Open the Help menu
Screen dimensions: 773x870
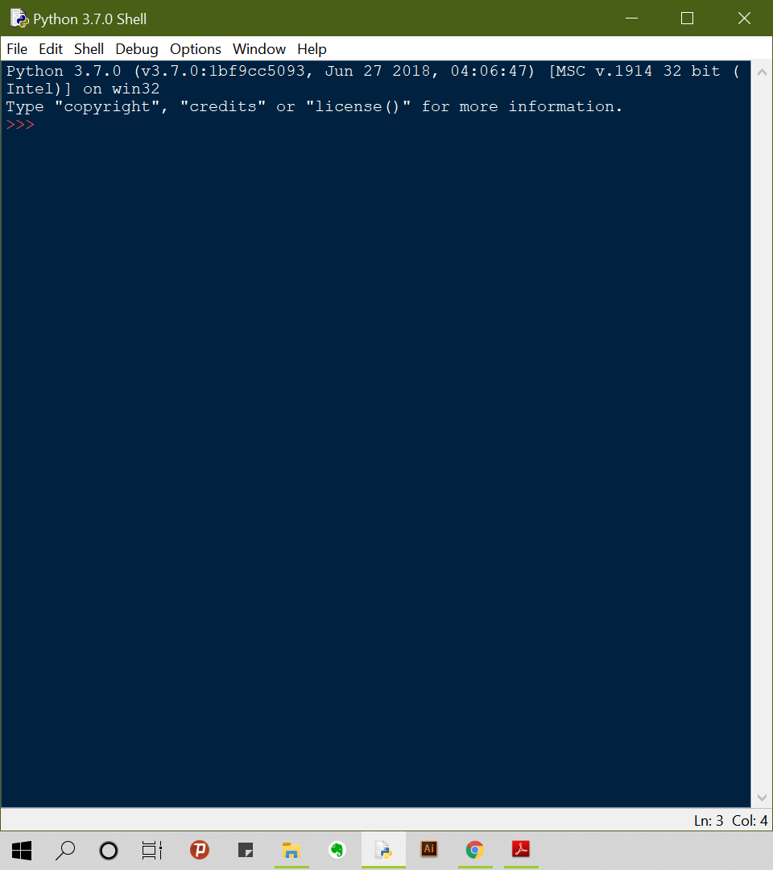tap(312, 49)
